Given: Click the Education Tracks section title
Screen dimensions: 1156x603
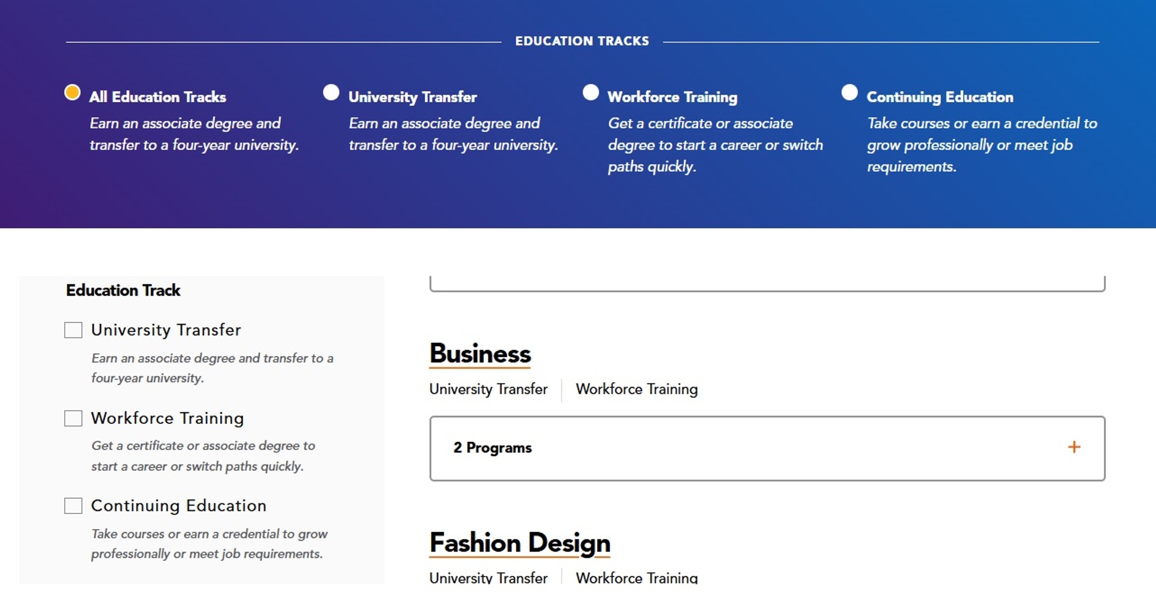Looking at the screenshot, I should coord(582,40).
